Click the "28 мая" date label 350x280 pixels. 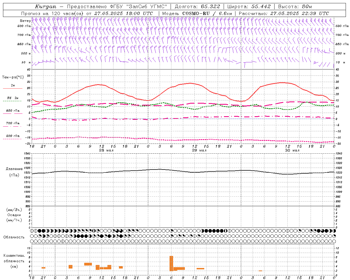coord(106,150)
